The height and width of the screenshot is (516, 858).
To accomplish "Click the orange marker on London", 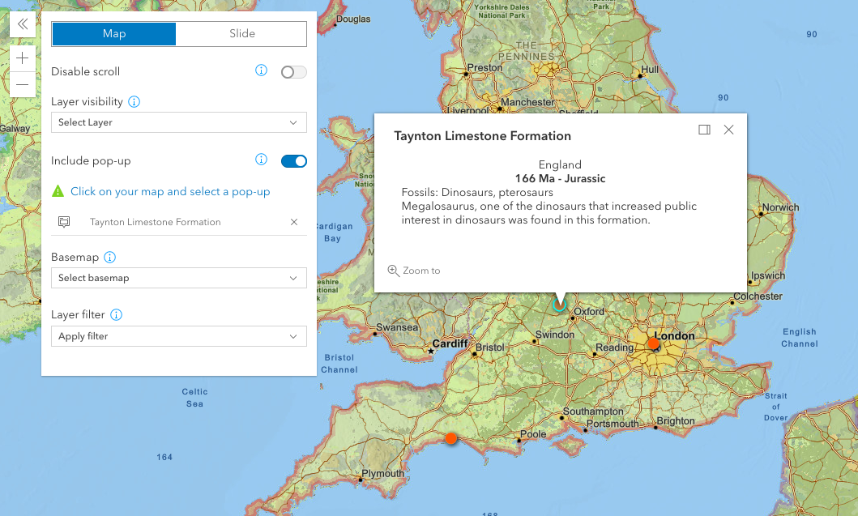I will coord(653,343).
